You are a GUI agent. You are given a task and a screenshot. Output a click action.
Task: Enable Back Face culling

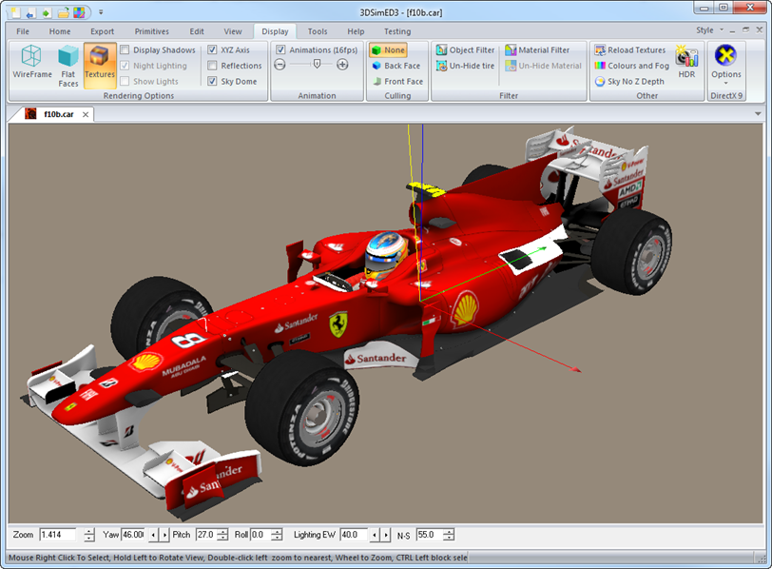[x=396, y=66]
